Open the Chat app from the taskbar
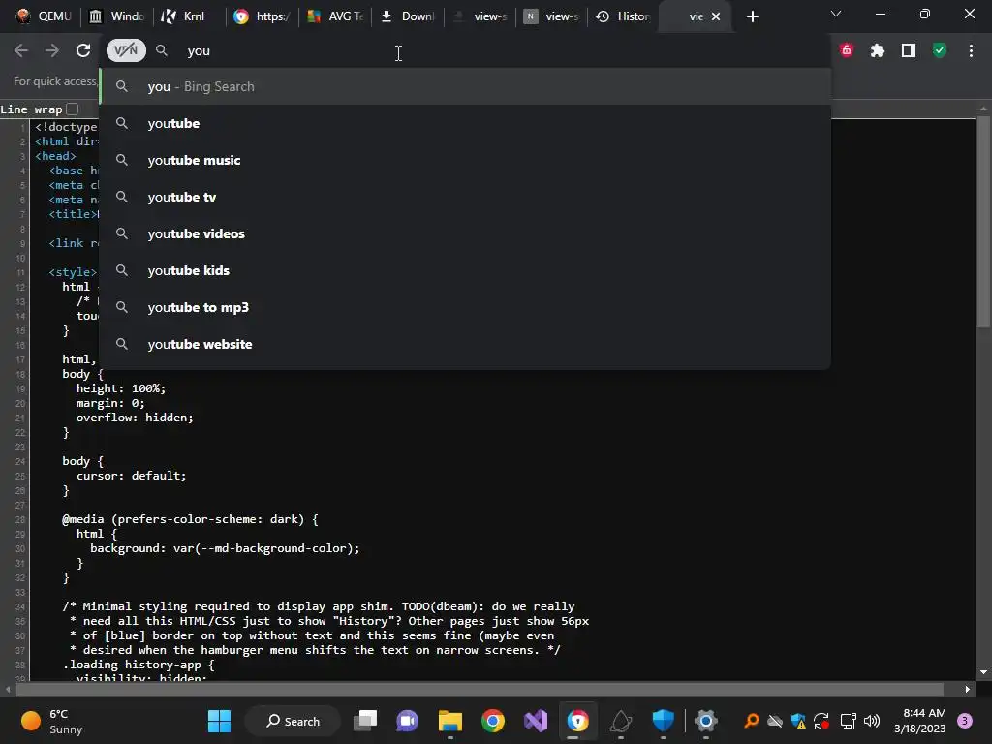The height and width of the screenshot is (744, 992). pyautogui.click(x=408, y=721)
